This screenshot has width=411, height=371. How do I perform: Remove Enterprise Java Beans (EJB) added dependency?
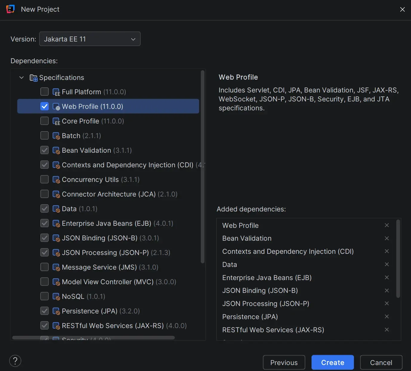[x=387, y=277]
